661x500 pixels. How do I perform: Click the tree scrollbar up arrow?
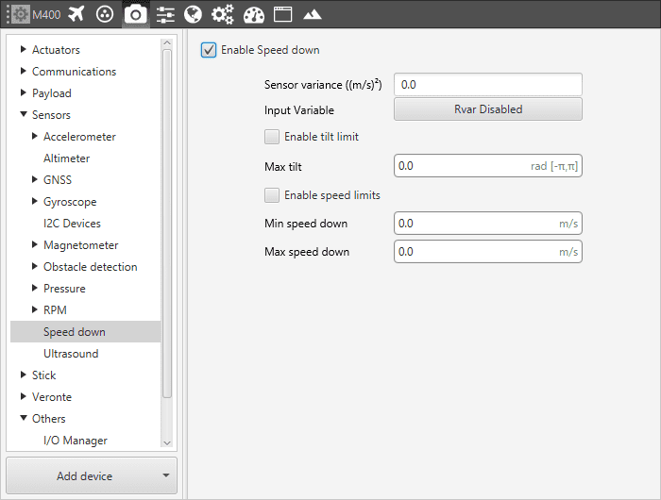tap(167, 43)
